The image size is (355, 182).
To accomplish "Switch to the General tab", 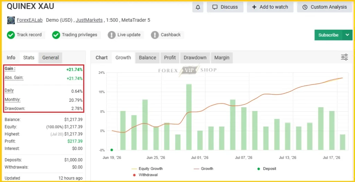I will tap(51, 58).
